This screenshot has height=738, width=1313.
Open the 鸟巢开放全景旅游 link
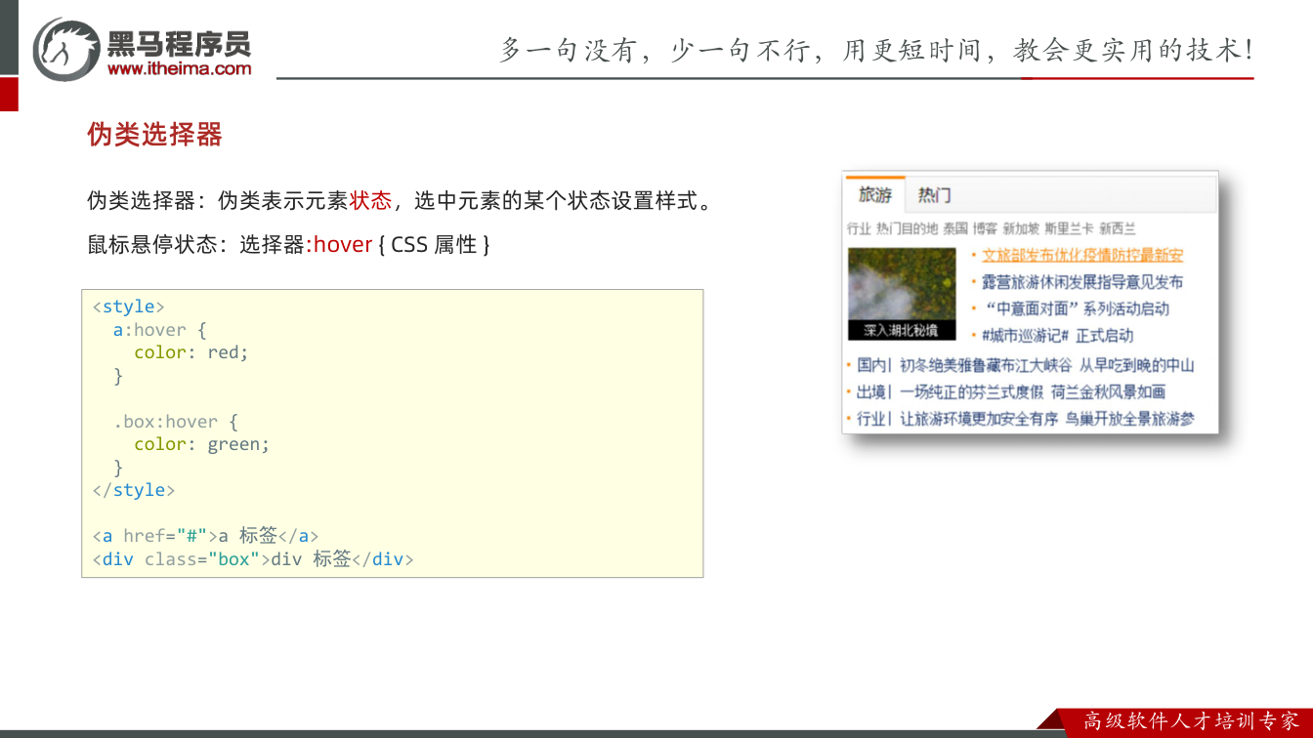(x=1129, y=419)
